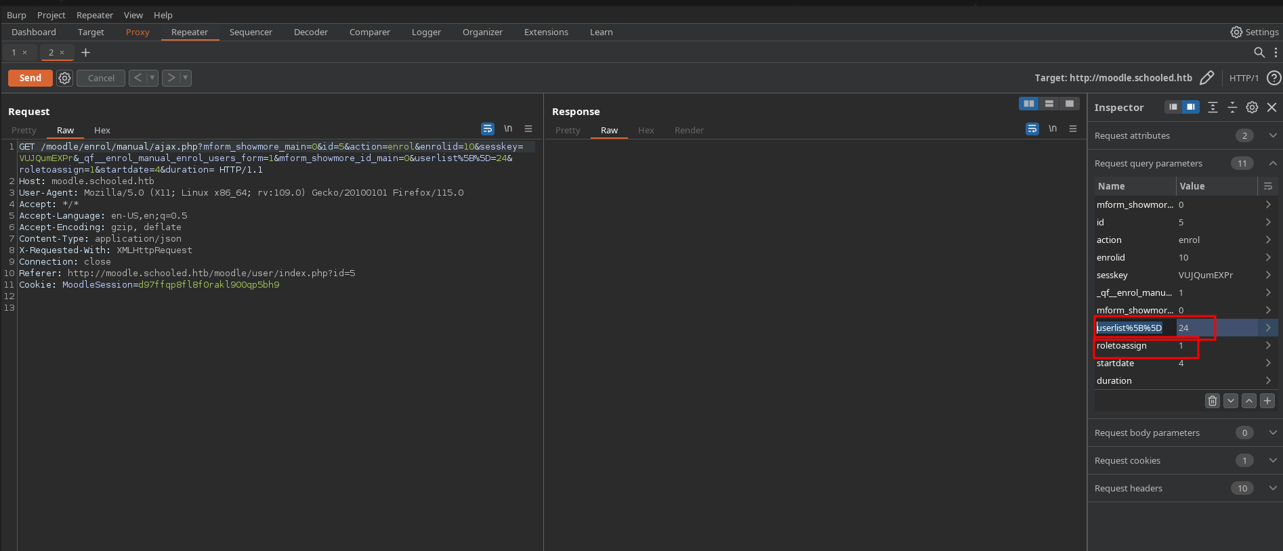Open parameter table column options icon

coord(1268,186)
